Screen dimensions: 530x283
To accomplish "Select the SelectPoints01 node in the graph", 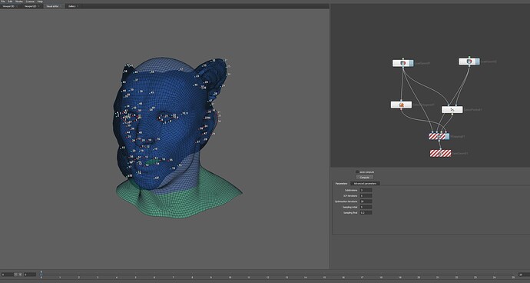I will (x=452, y=110).
